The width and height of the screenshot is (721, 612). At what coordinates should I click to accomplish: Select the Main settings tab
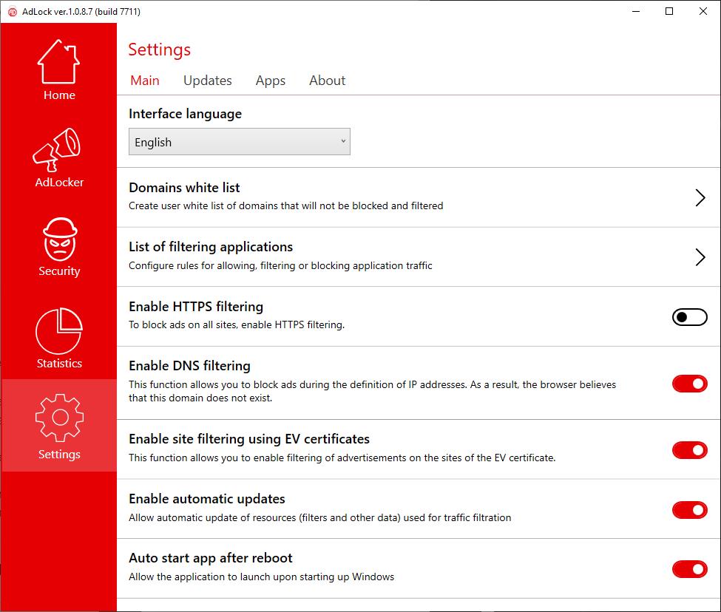point(145,81)
